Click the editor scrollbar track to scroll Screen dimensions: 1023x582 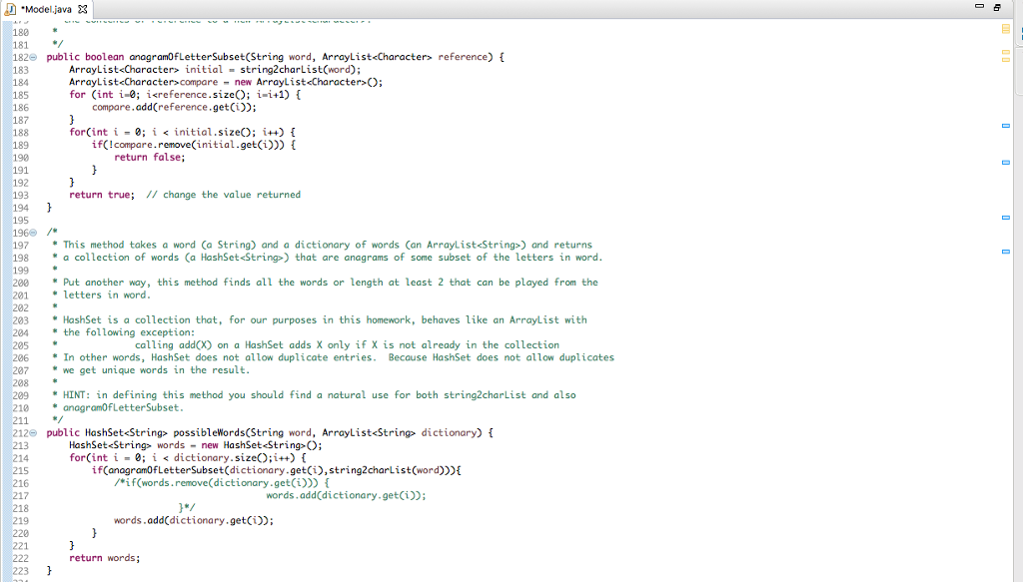[1015, 399]
